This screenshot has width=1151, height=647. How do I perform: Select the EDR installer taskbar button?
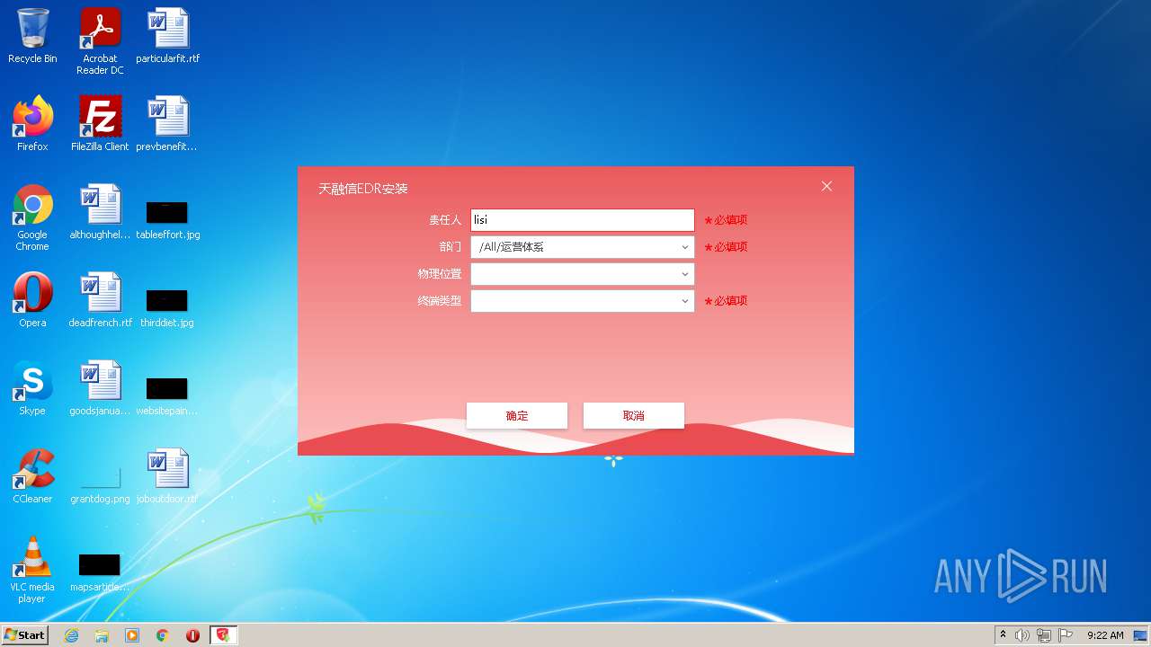pyautogui.click(x=223, y=635)
